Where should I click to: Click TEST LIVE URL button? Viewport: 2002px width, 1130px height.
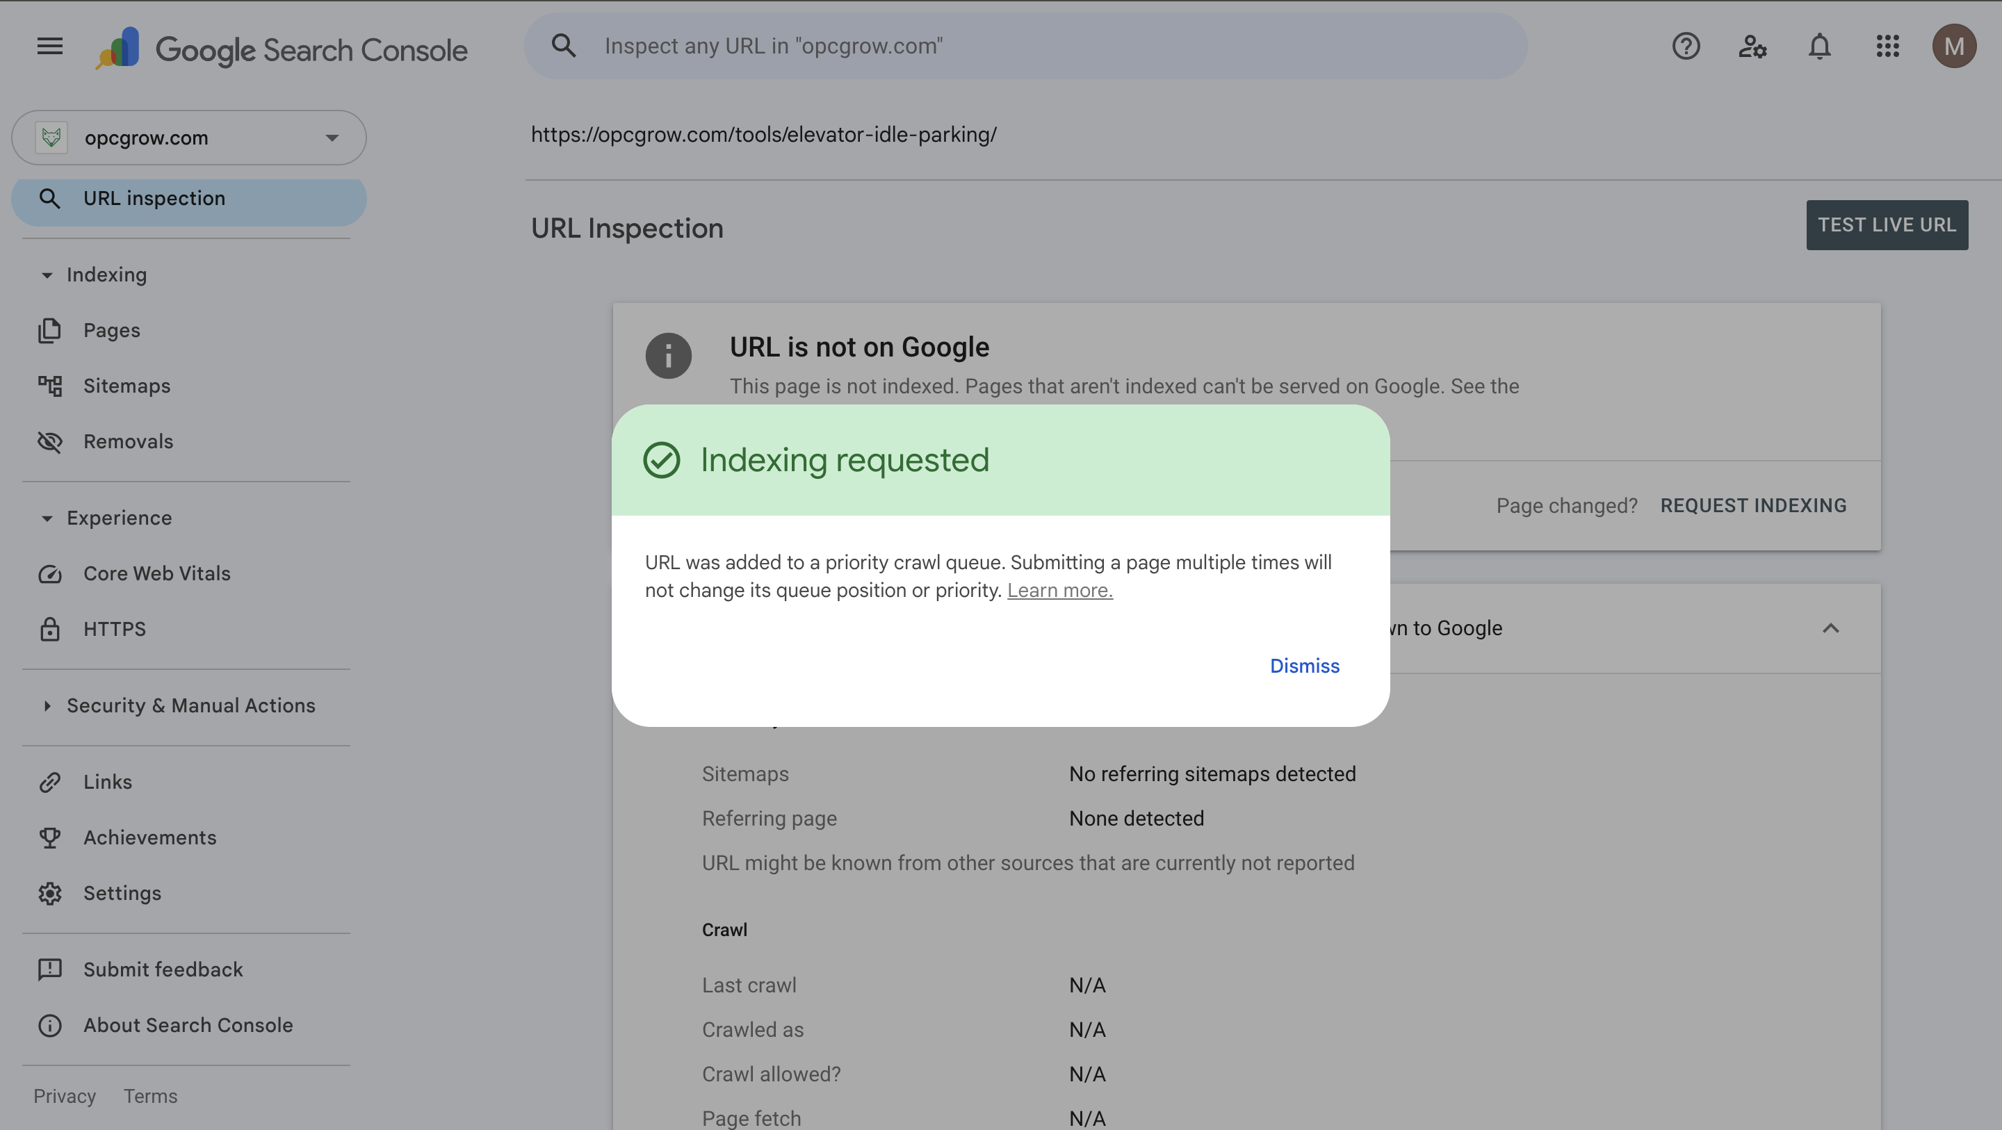1886,225
